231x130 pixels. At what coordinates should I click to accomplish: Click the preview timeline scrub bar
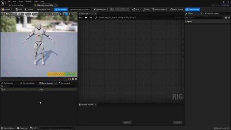tap(33, 79)
